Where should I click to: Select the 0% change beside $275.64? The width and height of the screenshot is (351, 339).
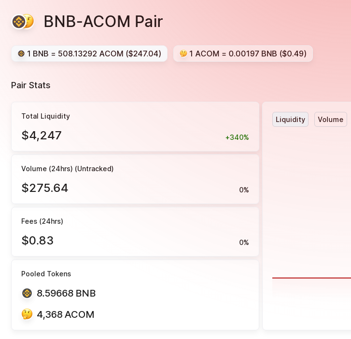pos(244,190)
